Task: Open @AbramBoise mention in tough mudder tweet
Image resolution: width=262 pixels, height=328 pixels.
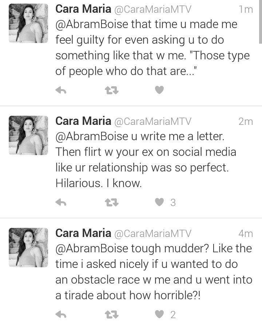Action: (92, 249)
